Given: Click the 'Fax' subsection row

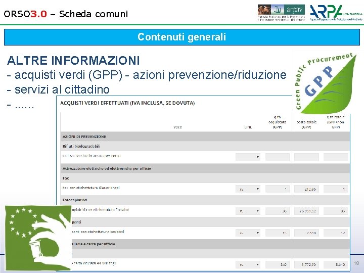Looking at the screenshot, I should pos(205,178).
